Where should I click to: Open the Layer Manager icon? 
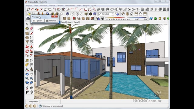pyautogui.click(x=117, y=14)
